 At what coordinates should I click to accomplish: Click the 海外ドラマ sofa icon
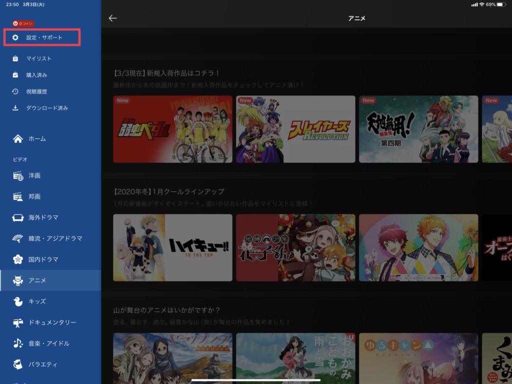18,217
